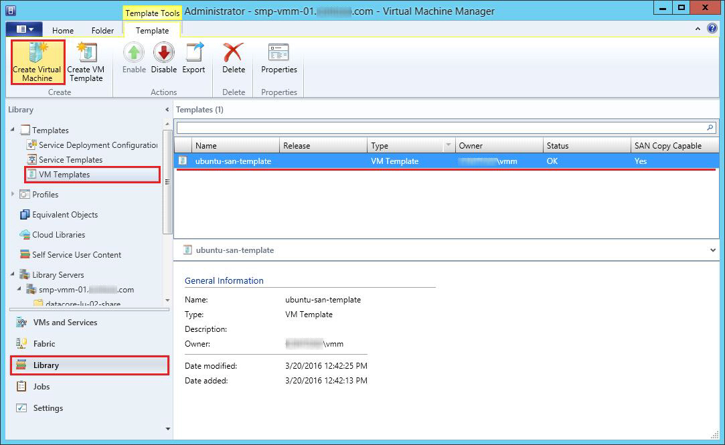
Task: Click the green Enable arrow icon
Action: coord(134,54)
